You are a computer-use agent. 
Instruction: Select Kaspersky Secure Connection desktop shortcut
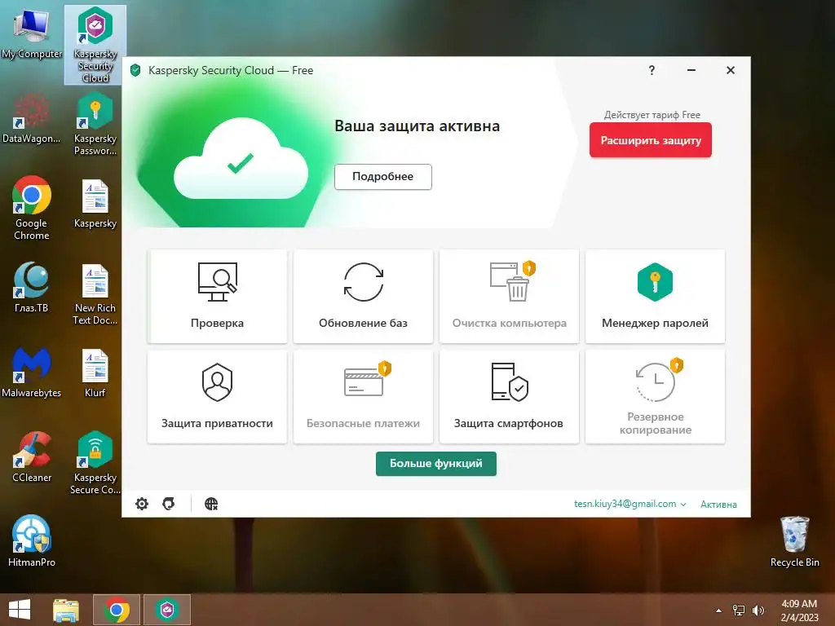point(95,463)
